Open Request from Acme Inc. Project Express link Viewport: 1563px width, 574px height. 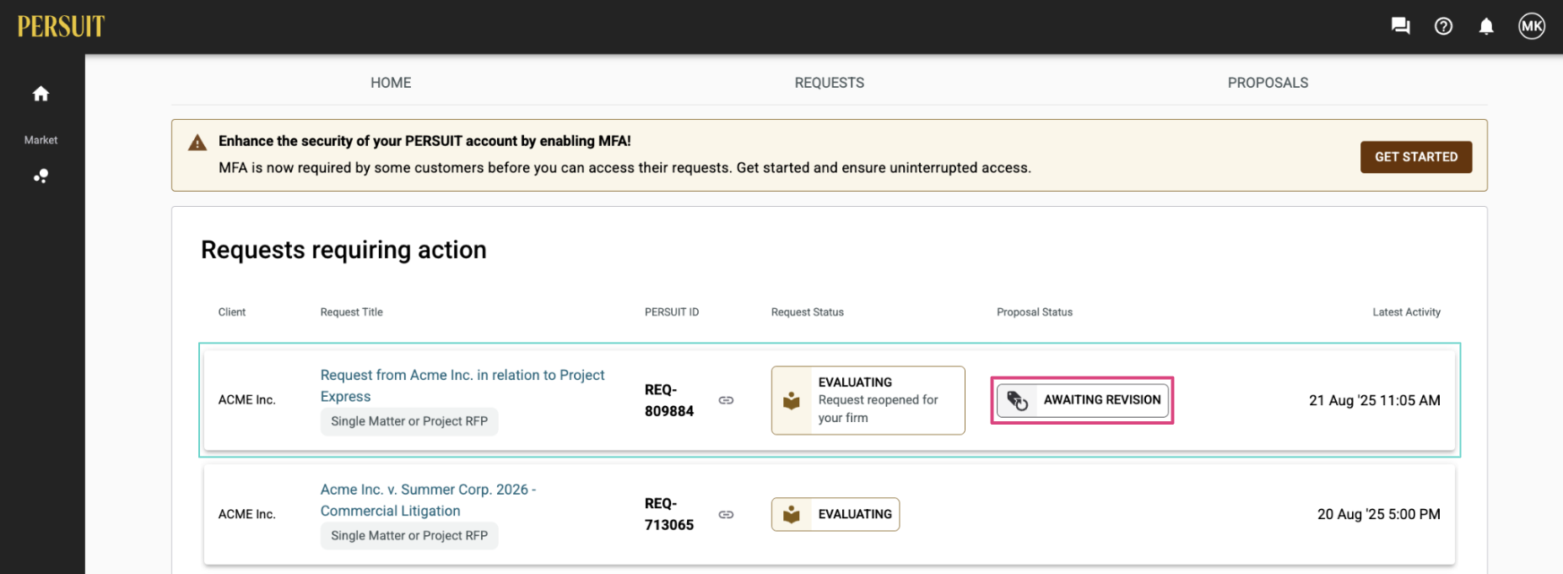coord(462,386)
